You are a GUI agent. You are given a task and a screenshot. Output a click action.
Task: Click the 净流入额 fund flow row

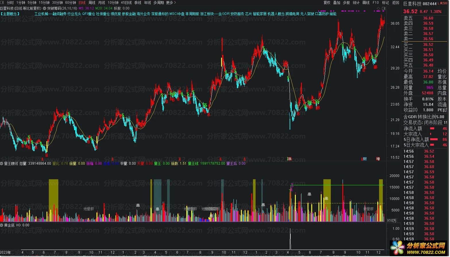coord(425,128)
